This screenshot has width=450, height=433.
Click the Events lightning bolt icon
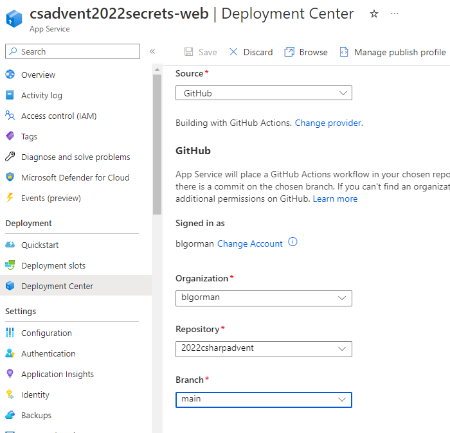(x=10, y=198)
